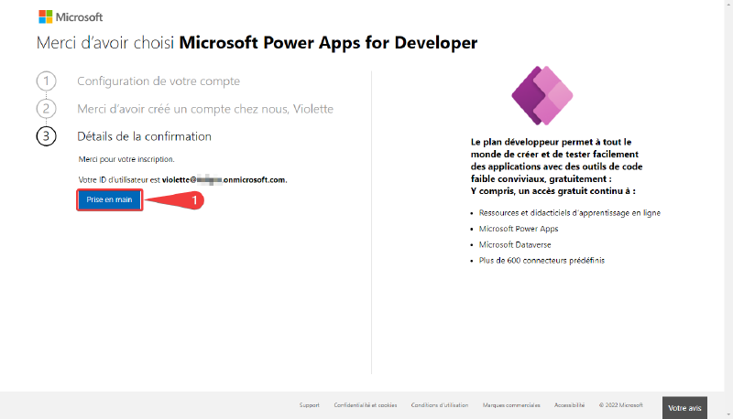Click the user ID violette email text
The width and height of the screenshot is (733, 419).
click(x=224, y=179)
